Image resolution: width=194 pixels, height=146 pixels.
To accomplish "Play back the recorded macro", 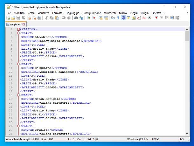I will 167,18.
